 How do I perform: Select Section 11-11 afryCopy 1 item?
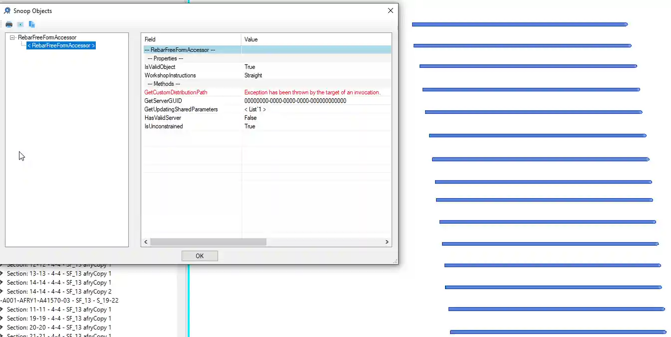[x=59, y=310]
